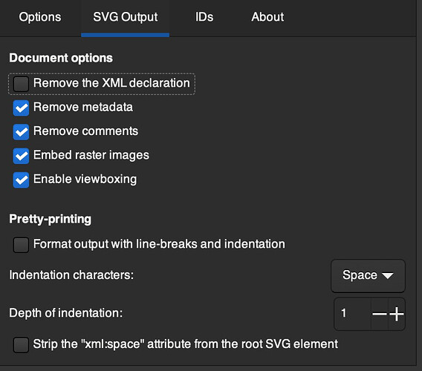Uncheck Enable viewboxing
Viewport: 422px width, 371px height.
pos(21,180)
